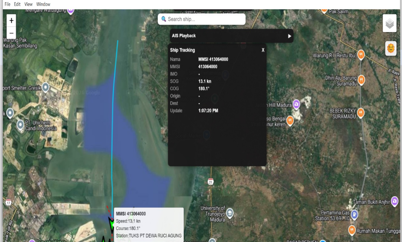This screenshot has height=242, width=402.
Task: Click the Search ship input field
Action: tap(201, 19)
